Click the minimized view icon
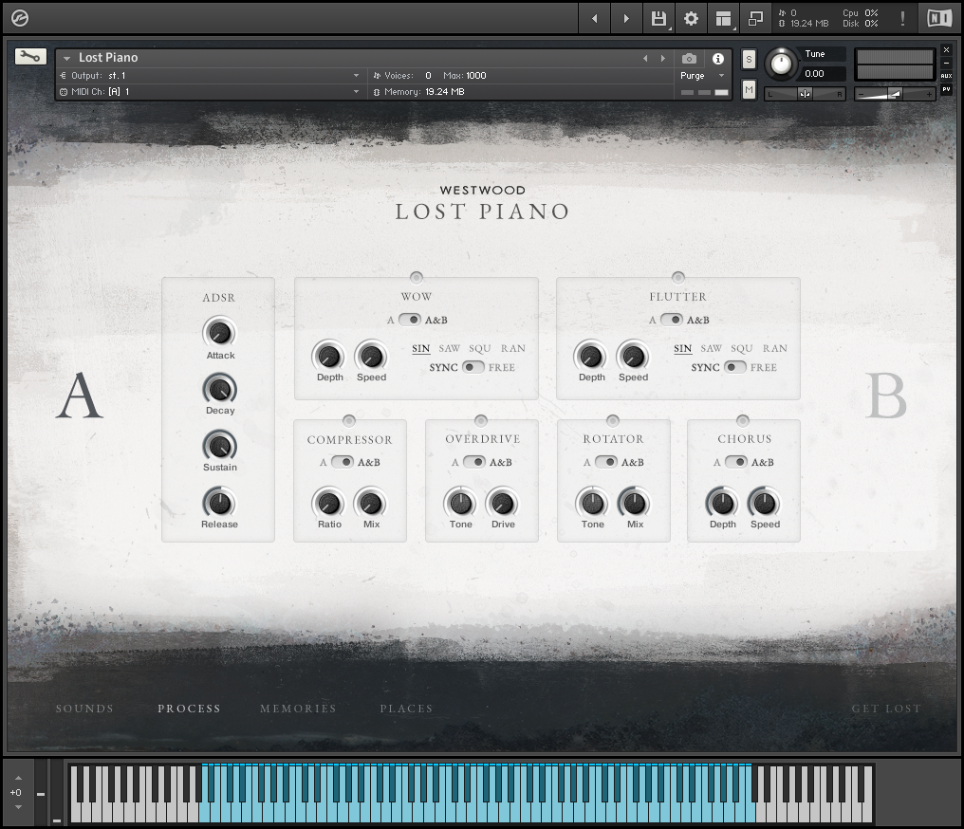This screenshot has width=964, height=829. click(755, 19)
